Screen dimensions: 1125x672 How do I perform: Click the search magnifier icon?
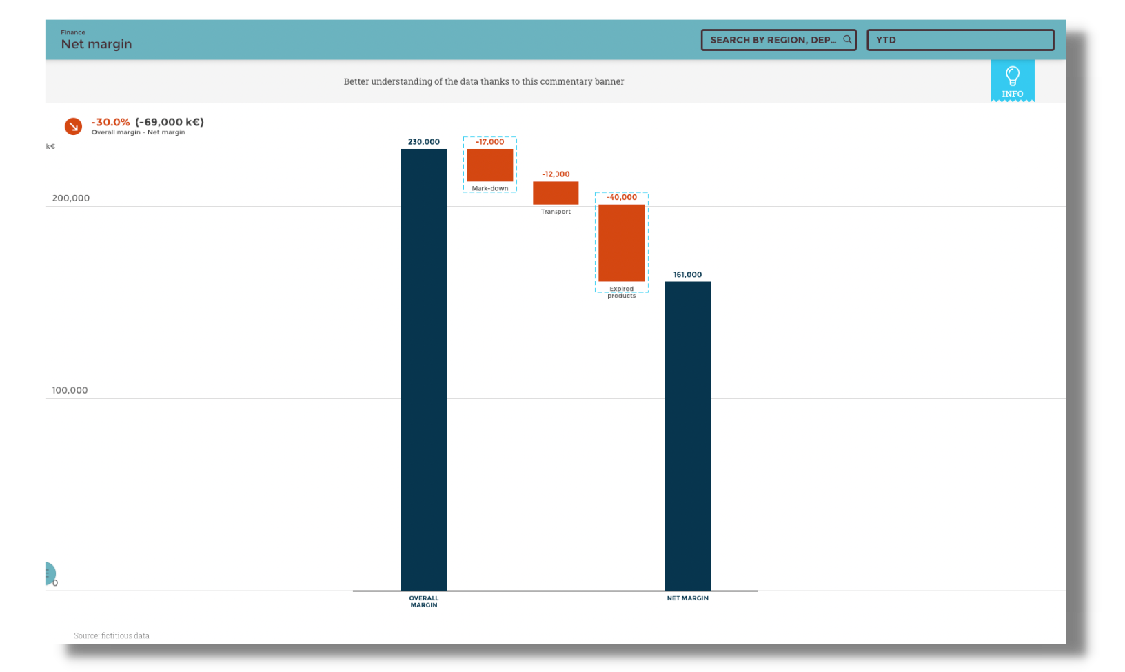[847, 40]
